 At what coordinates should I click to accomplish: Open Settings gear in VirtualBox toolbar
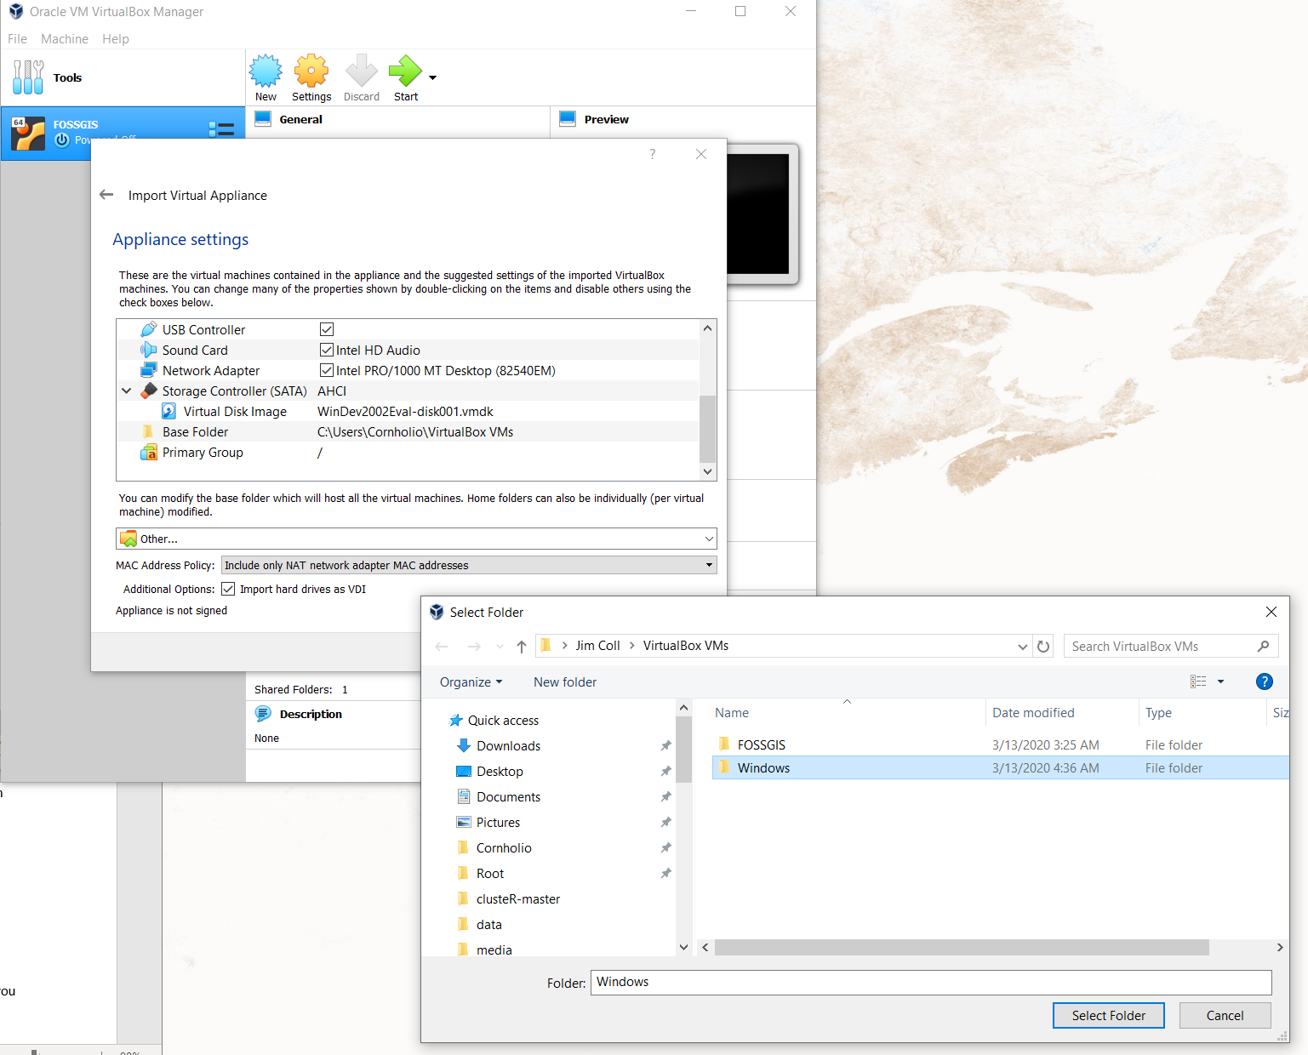point(311,71)
